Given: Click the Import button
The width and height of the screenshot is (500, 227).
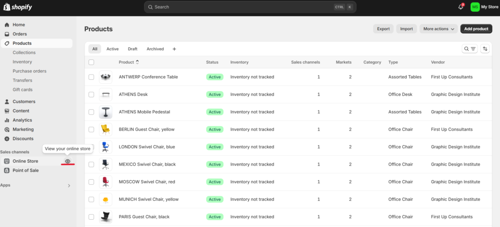Looking at the screenshot, I should tap(407, 29).
